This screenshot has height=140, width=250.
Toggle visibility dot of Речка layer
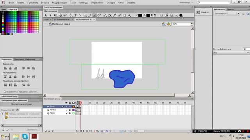66,110
